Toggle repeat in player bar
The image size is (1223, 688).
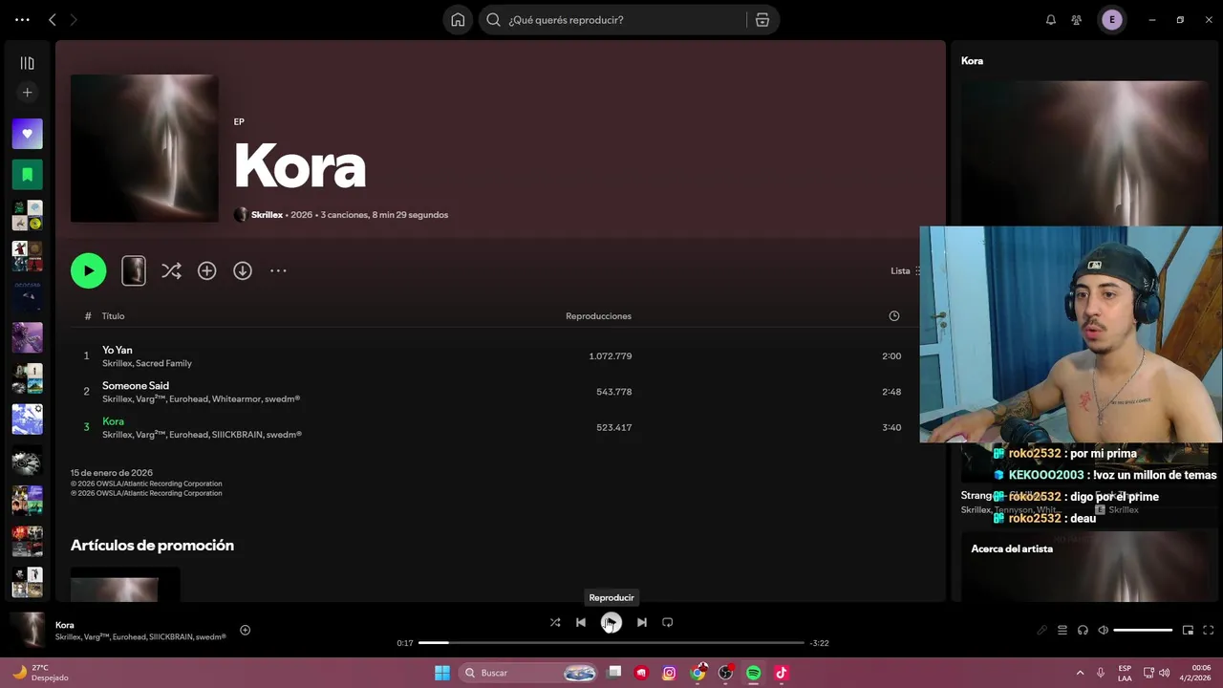668,622
